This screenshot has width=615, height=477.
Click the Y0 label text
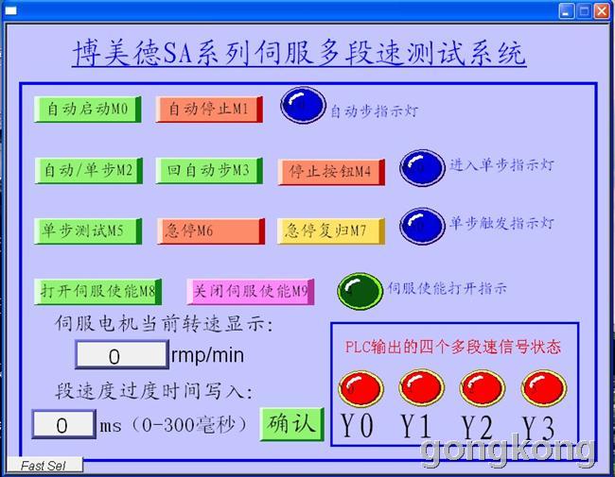tap(357, 426)
